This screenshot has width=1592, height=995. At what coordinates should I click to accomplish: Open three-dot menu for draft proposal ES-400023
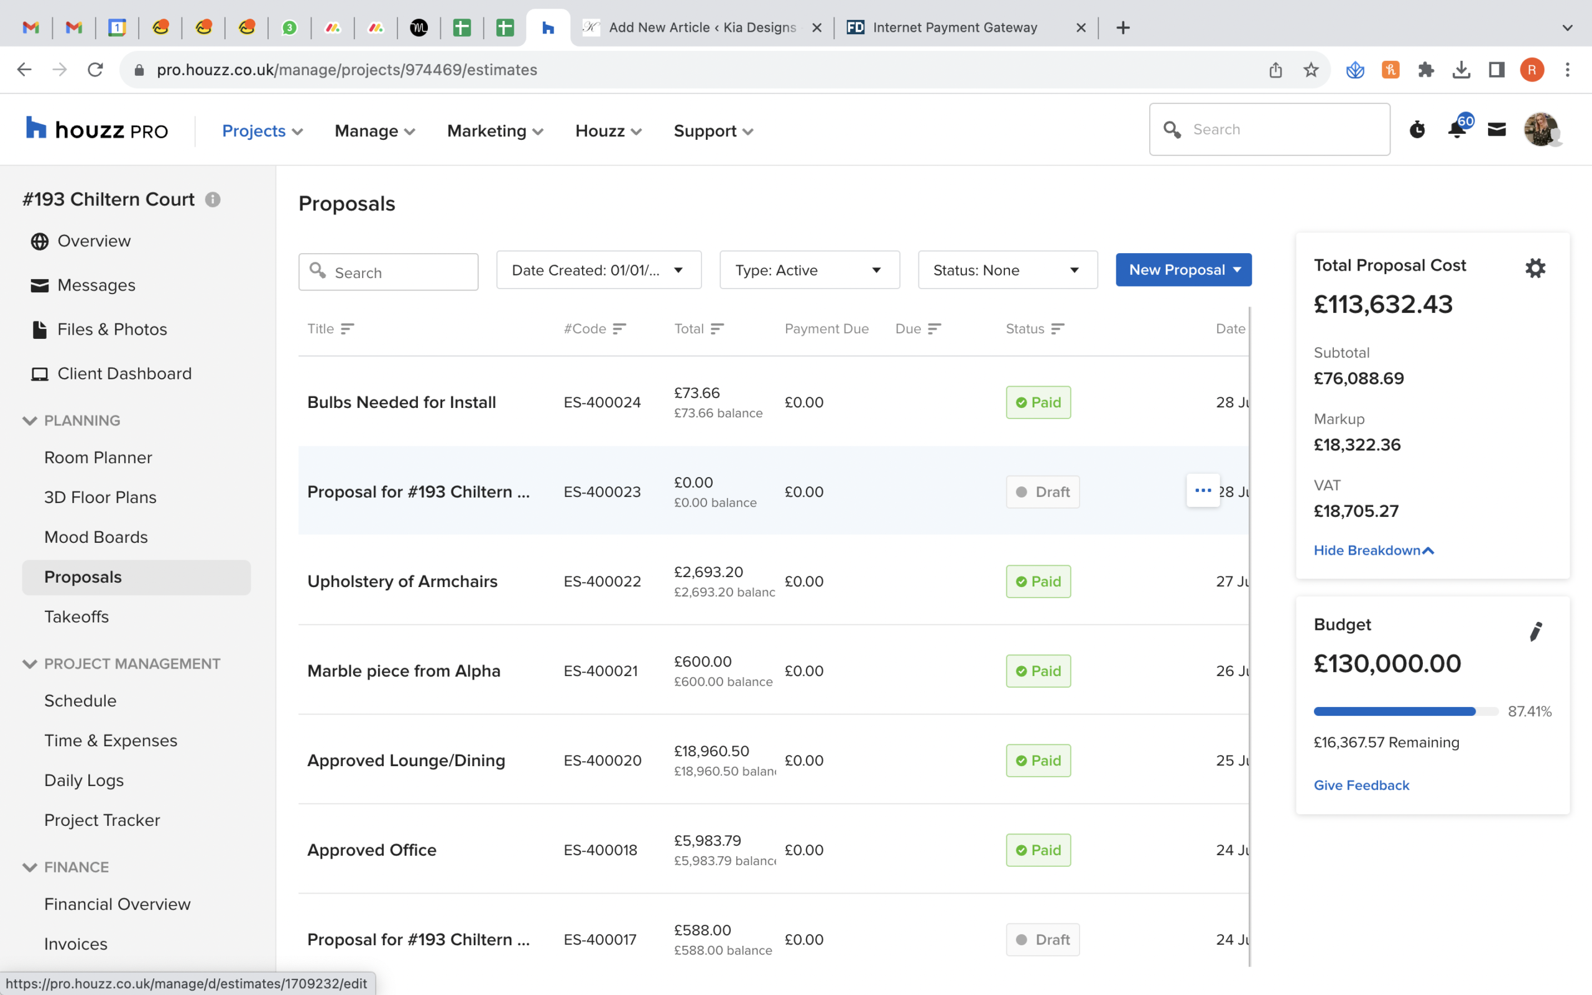(x=1203, y=490)
